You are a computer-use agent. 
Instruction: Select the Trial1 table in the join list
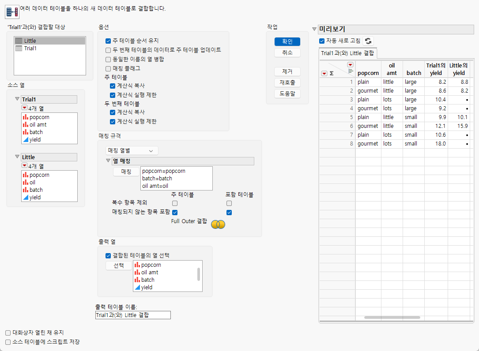(50, 48)
